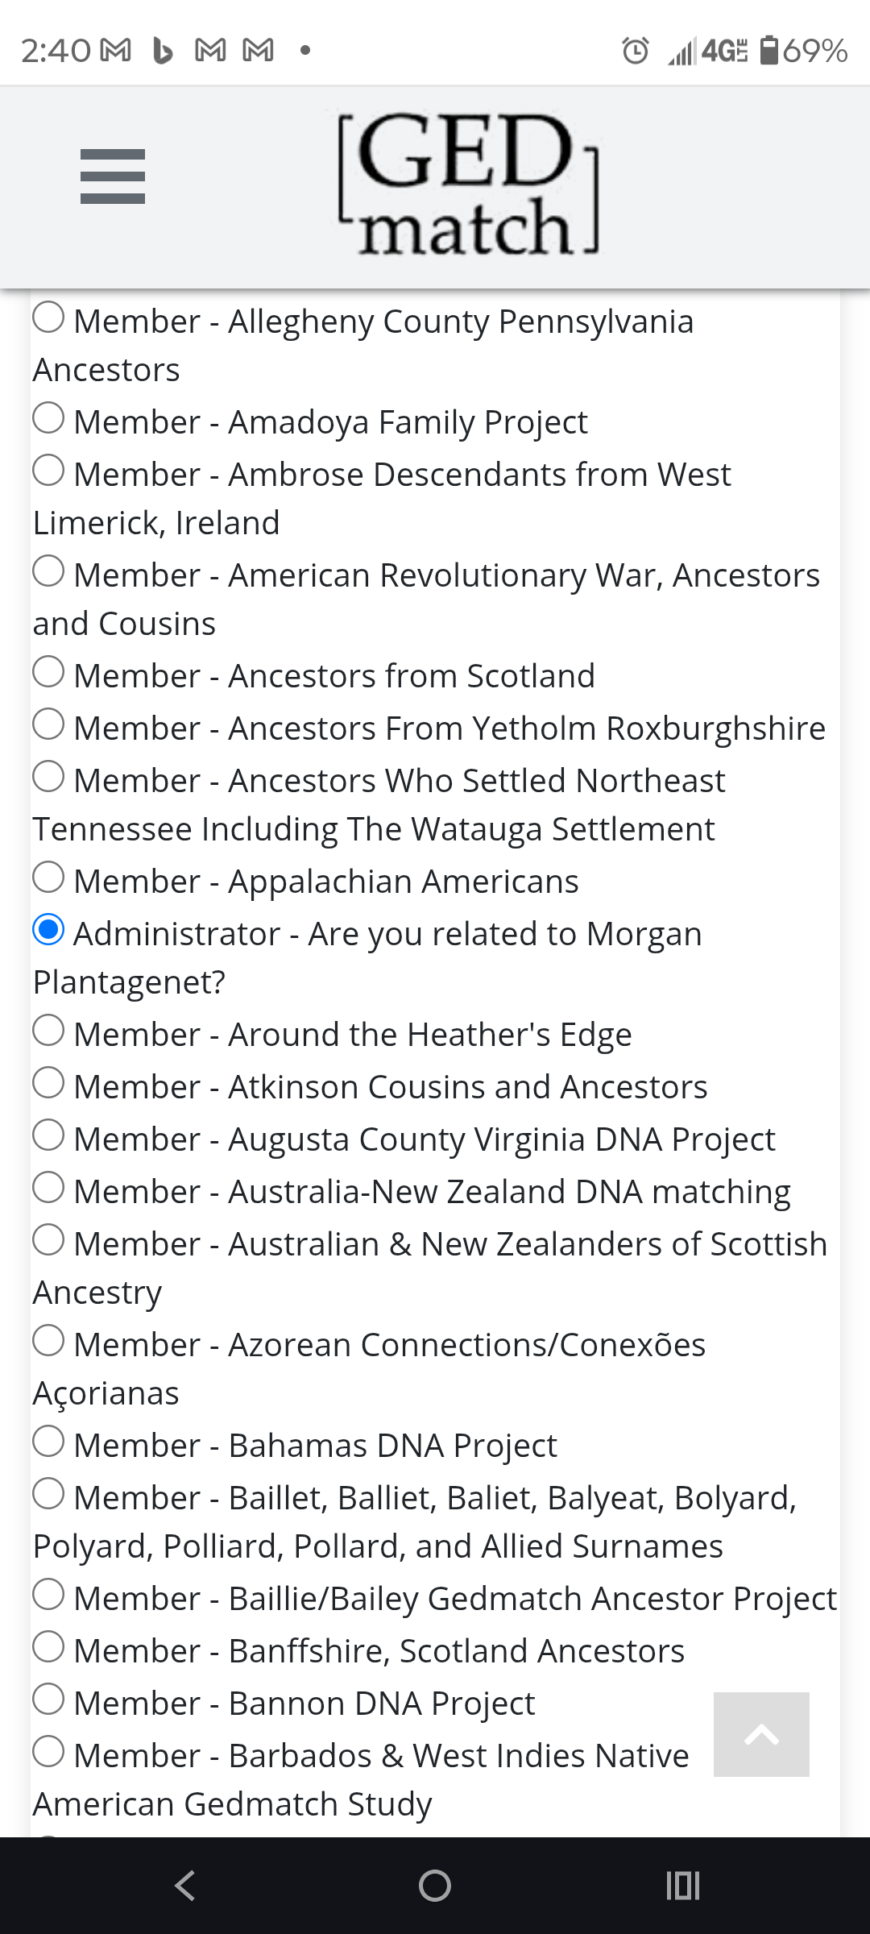This screenshot has width=870, height=1934.
Task: Tap the Android back navigation arrow
Action: pyautogui.click(x=185, y=1886)
